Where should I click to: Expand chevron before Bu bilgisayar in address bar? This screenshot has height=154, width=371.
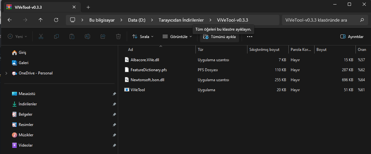pyautogui.click(x=82, y=20)
